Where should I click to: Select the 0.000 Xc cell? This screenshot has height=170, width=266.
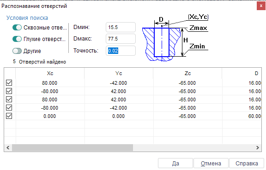click(50, 116)
